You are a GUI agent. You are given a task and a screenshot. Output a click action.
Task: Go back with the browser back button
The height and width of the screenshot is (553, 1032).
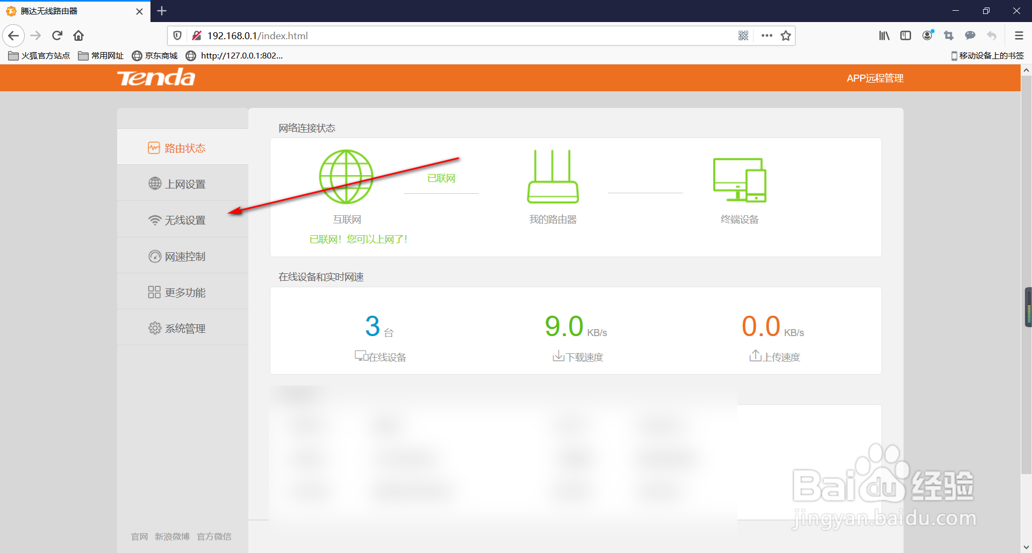[x=13, y=36]
